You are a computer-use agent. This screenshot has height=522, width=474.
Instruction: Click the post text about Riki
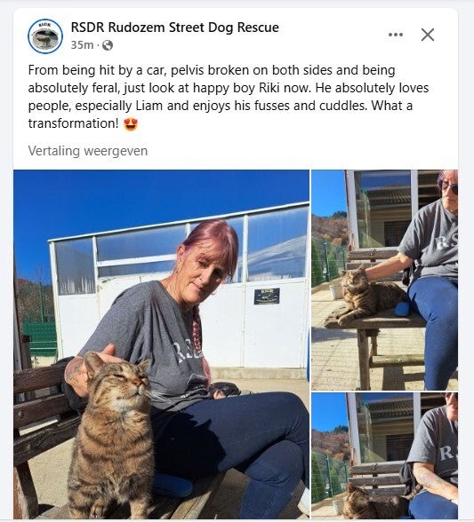click(x=229, y=97)
